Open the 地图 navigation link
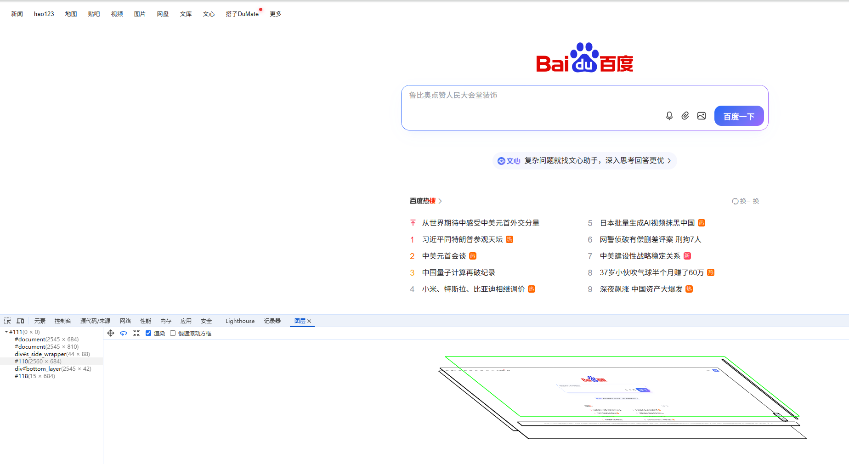The width and height of the screenshot is (849, 464). [71, 14]
